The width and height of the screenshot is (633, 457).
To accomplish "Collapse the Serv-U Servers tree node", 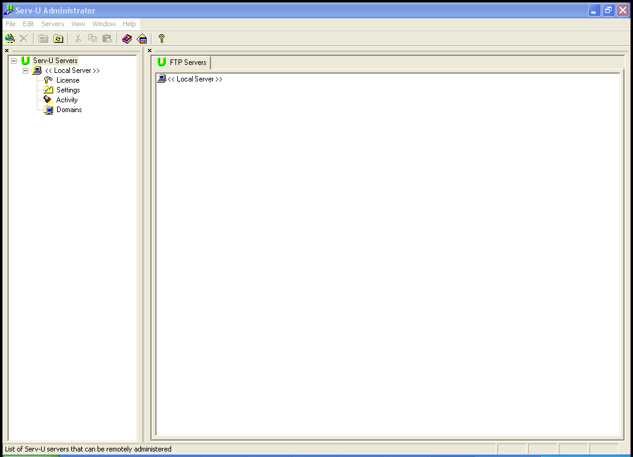I will [13, 61].
